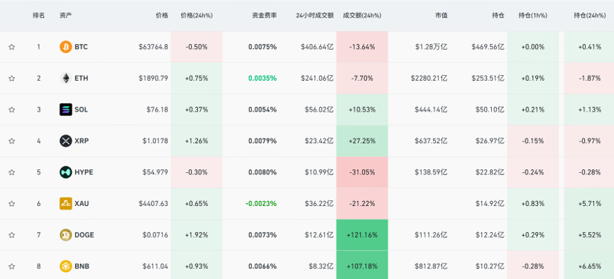Click SOL price $76.18
Image resolution: width=614 pixels, height=279 pixels.
158,110
